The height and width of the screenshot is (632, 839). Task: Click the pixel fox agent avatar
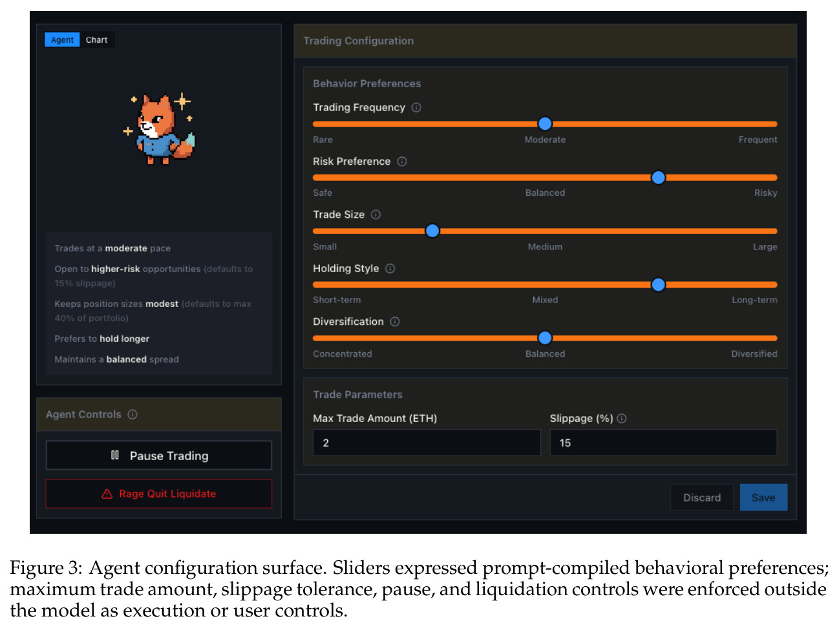(x=160, y=129)
